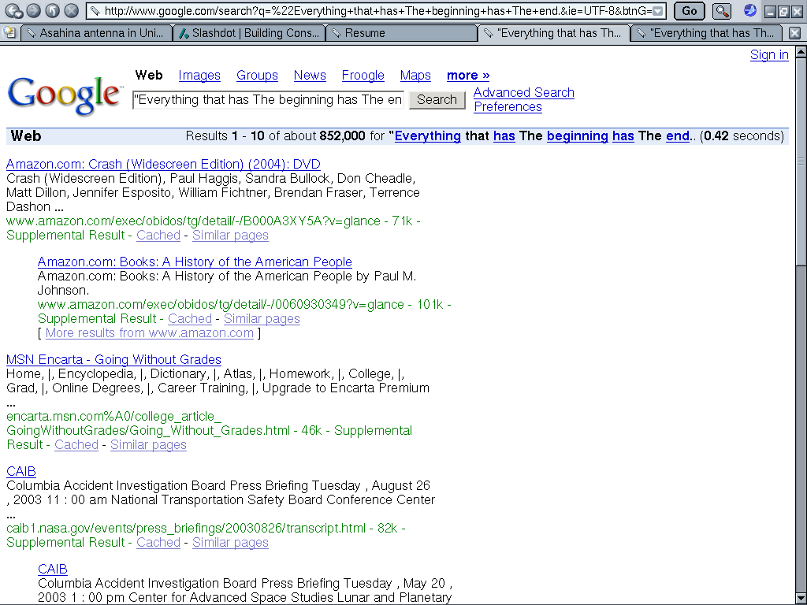Click the Google search query box

(269, 100)
